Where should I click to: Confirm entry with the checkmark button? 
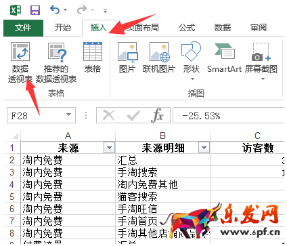(x=133, y=115)
